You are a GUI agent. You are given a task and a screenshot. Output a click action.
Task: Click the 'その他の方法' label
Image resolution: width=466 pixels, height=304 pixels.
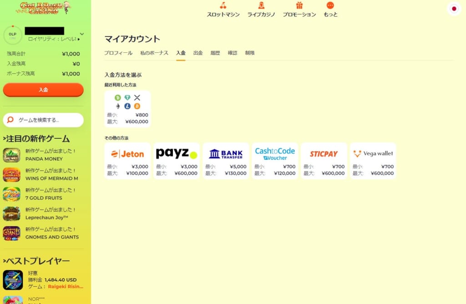coord(116,138)
